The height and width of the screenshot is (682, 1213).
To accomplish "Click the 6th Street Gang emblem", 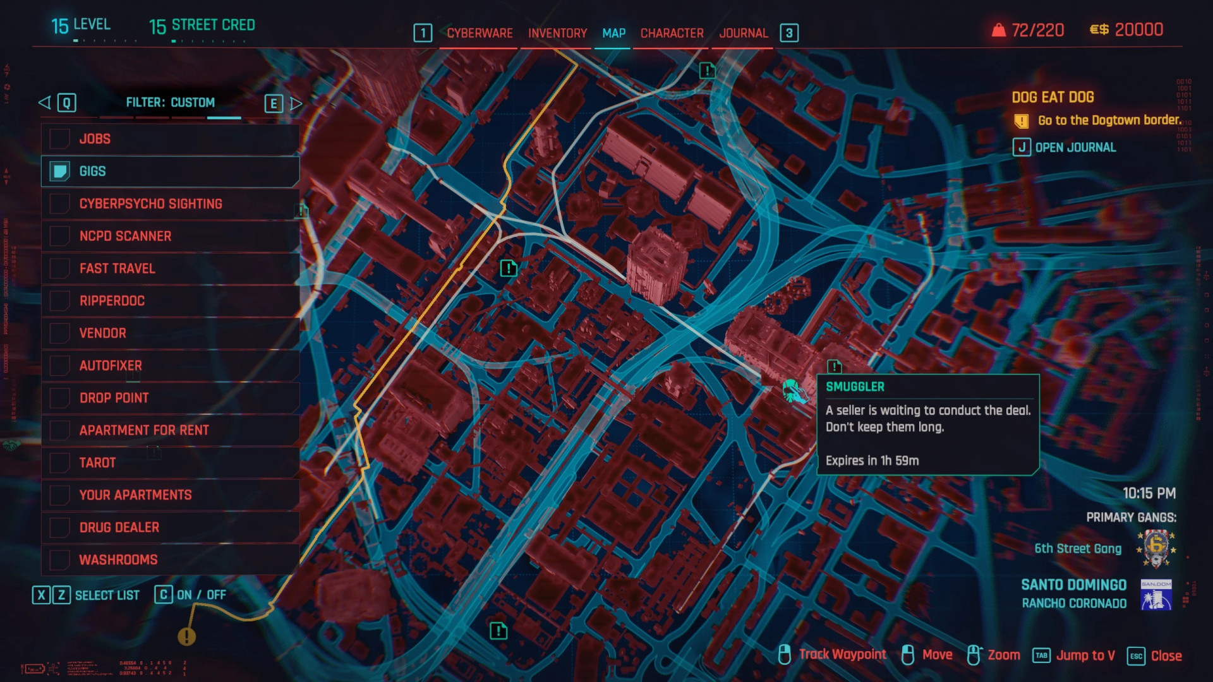I will [1156, 548].
